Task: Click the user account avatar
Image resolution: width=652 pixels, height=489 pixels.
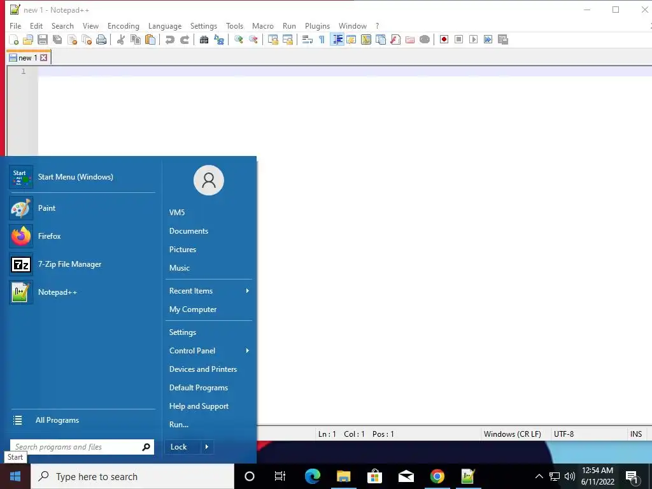Action: coord(209,180)
